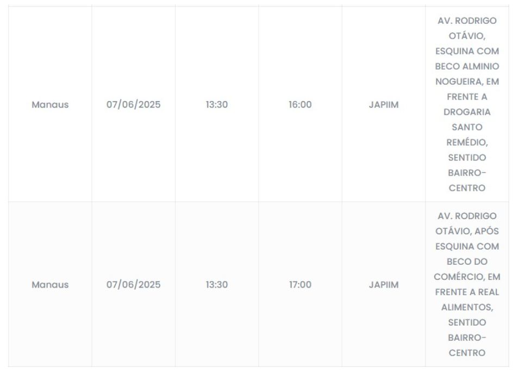The height and width of the screenshot is (374, 518).
Task: Click FRENTE A REAL text line
Action: point(467,292)
